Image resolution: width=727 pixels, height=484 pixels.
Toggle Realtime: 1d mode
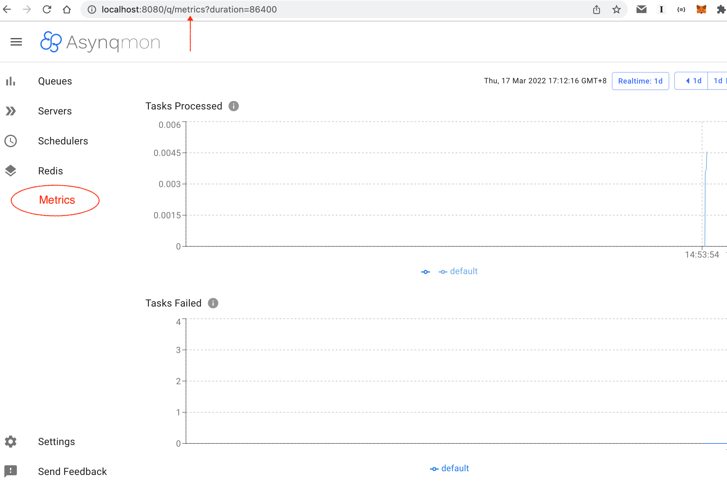640,81
